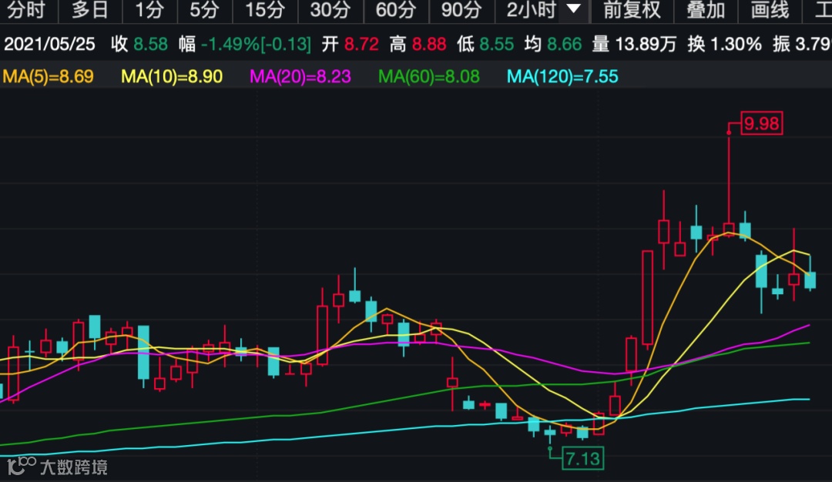Choose the 30分 interval tab
832x482 pixels.
[x=330, y=10]
